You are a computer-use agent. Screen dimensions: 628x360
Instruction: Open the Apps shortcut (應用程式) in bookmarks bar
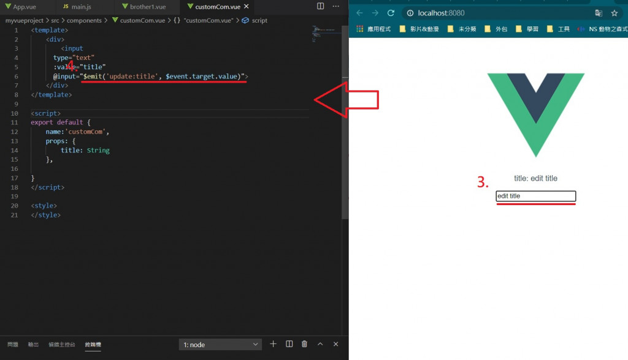373,29
